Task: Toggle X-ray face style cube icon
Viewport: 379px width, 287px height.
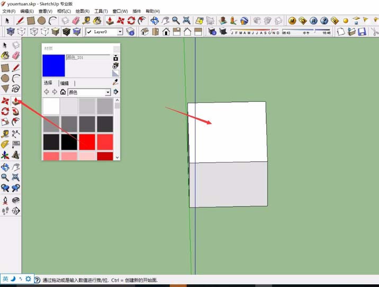Action: (x=11, y=32)
